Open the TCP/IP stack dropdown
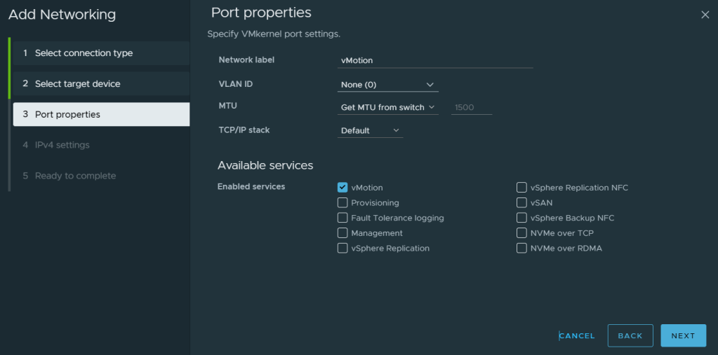Viewport: 718px width, 355px height. tap(370, 131)
